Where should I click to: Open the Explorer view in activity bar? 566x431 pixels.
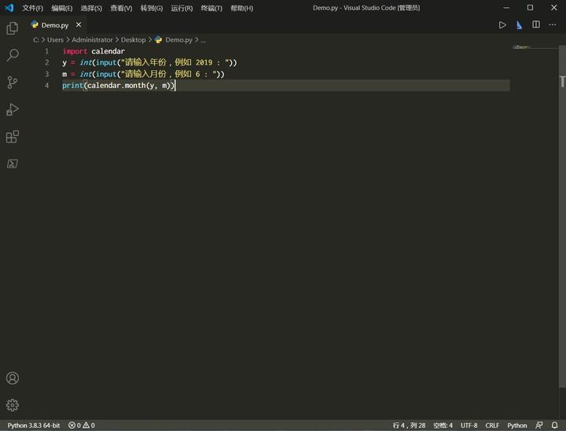(x=13, y=28)
